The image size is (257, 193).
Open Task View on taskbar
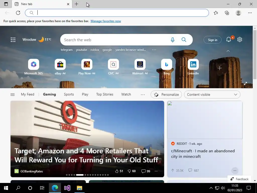[x=42, y=188]
